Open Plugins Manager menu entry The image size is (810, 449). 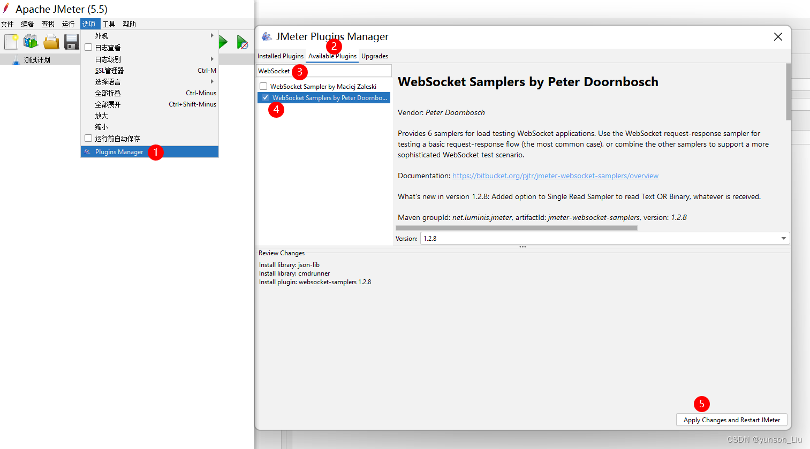pos(149,152)
